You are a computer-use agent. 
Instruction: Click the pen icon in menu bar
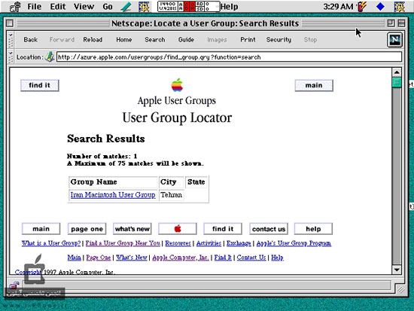coord(126,7)
